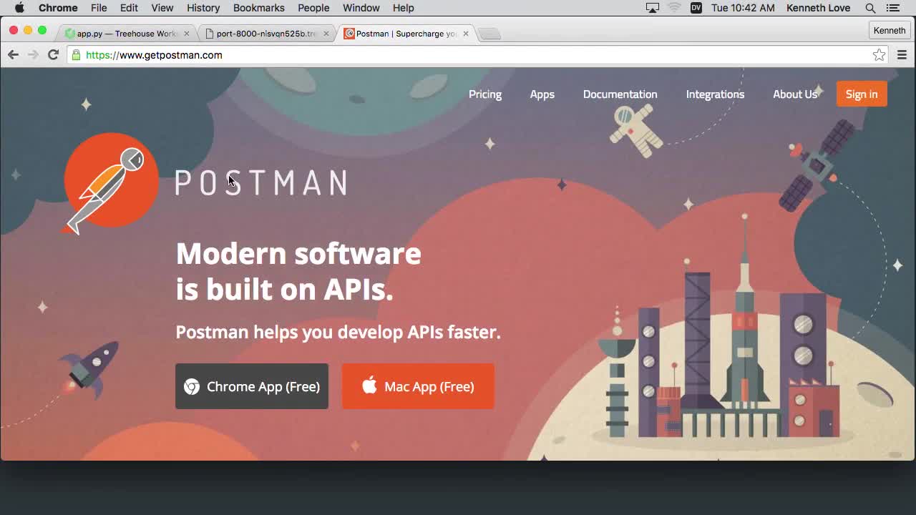This screenshot has width=916, height=515.
Task: Open the Apple menu
Action: click(x=19, y=8)
